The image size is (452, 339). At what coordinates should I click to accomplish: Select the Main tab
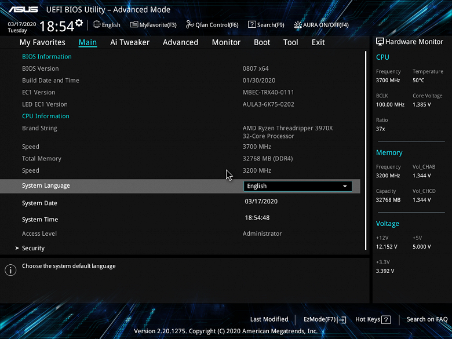(x=88, y=42)
